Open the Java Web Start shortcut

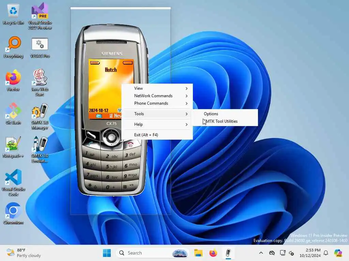40,83
